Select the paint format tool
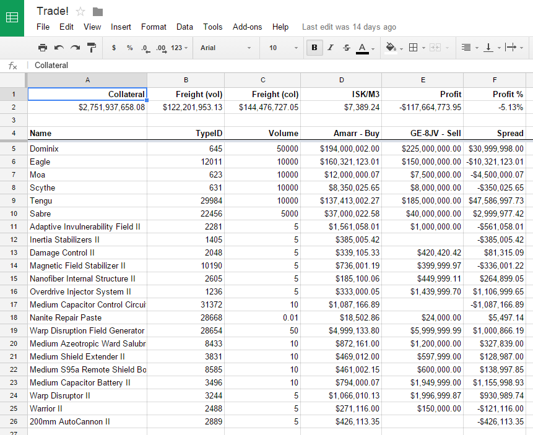Screen dimensions: 533x435 point(92,48)
